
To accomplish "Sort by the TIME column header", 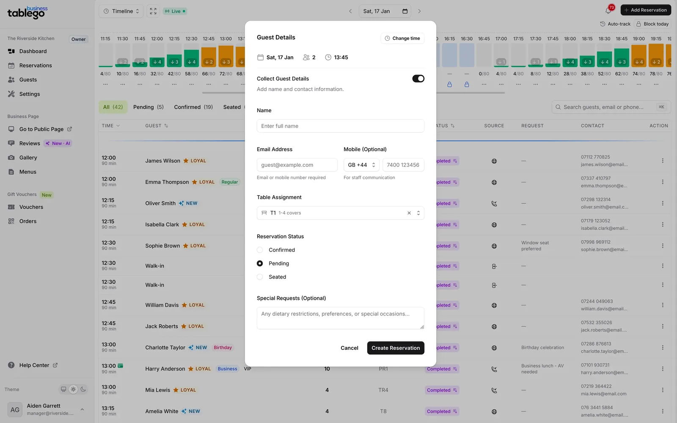I will pos(111,126).
